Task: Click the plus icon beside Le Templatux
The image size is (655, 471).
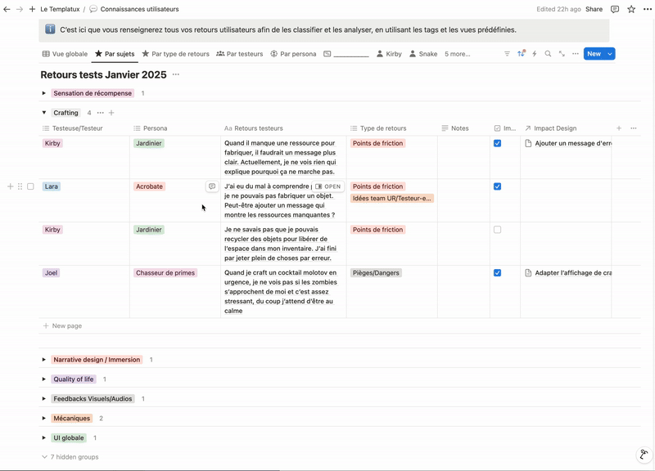Action: point(32,9)
